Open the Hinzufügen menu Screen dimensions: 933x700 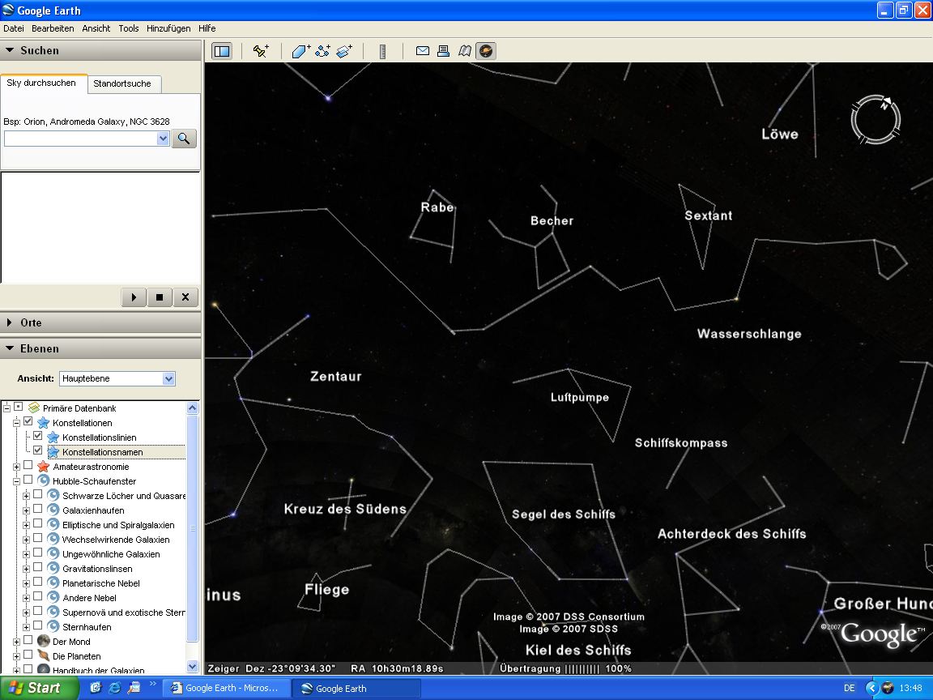tap(168, 28)
